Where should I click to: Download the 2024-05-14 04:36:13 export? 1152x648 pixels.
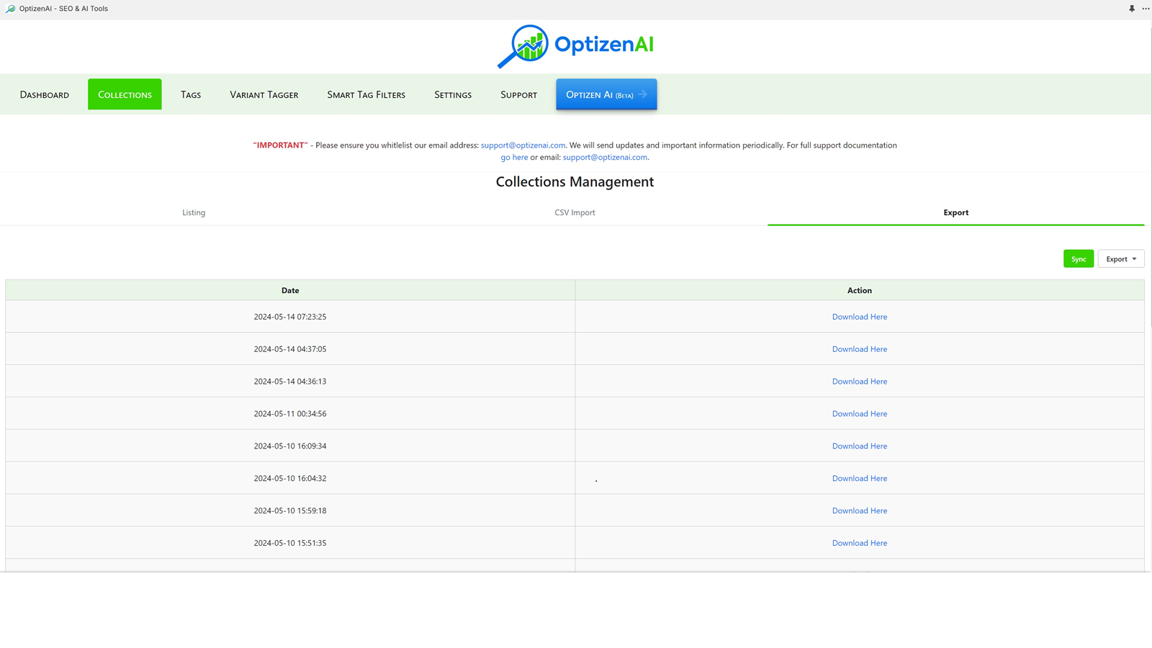[x=860, y=382]
